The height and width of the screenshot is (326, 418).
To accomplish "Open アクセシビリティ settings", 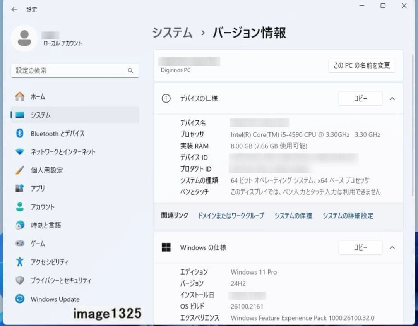I will [50, 262].
